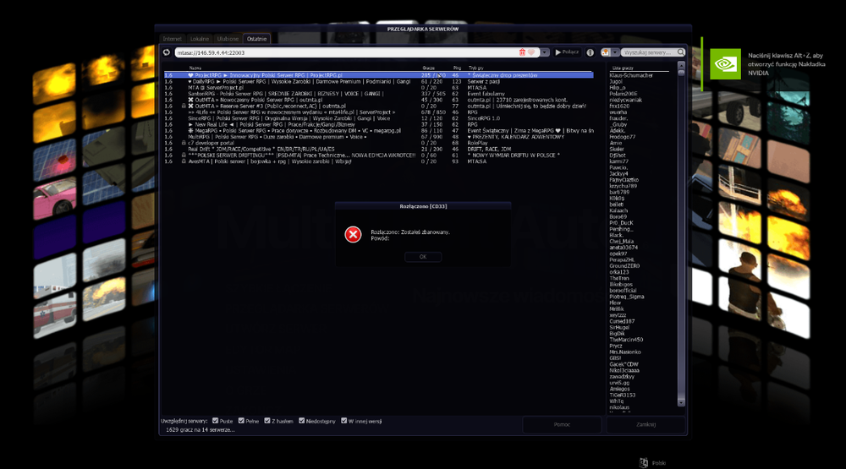Click the Połącz connect button
Viewport: 846px width, 469px height.
click(567, 52)
